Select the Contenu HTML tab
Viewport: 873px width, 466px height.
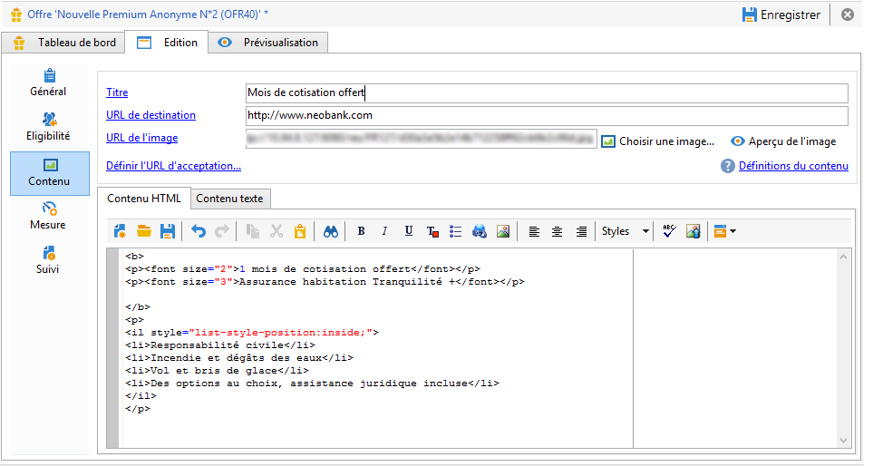pyautogui.click(x=143, y=199)
